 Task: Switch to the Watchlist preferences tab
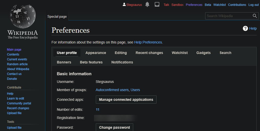click(x=180, y=53)
